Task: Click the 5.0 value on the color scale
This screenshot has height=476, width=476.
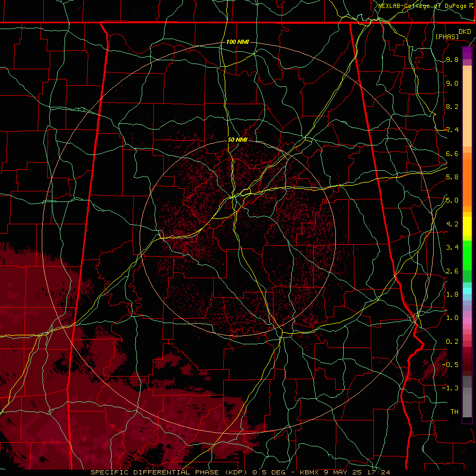Action: coord(452,200)
